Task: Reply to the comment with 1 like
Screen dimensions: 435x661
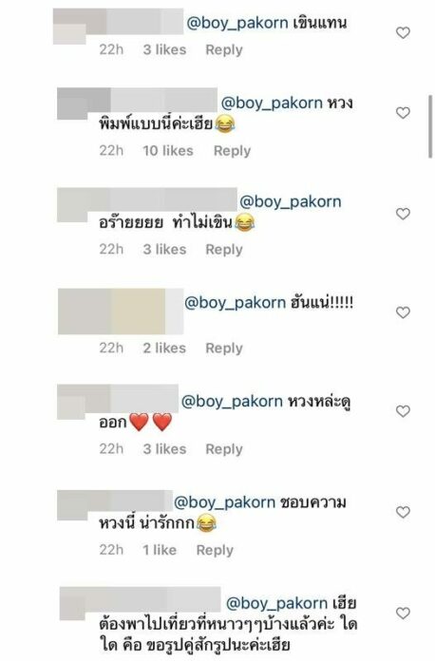Action: [x=215, y=550]
